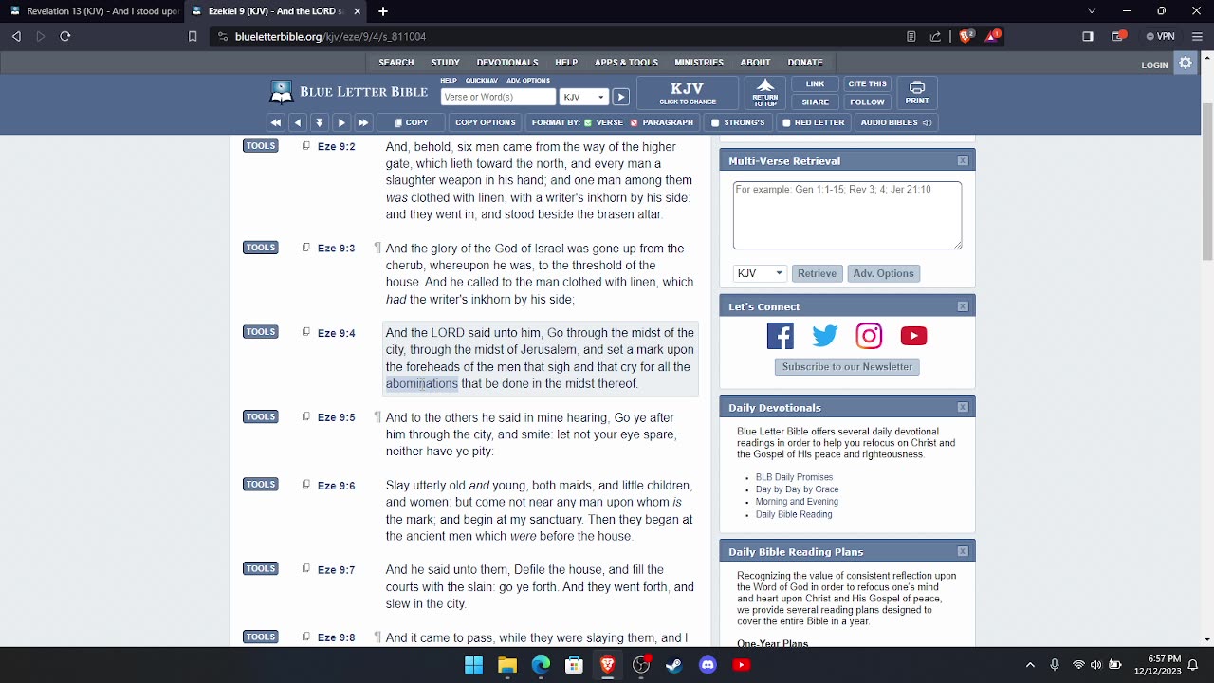Screen dimensions: 1214x683
Task: Select Verse format option
Action: click(603, 122)
